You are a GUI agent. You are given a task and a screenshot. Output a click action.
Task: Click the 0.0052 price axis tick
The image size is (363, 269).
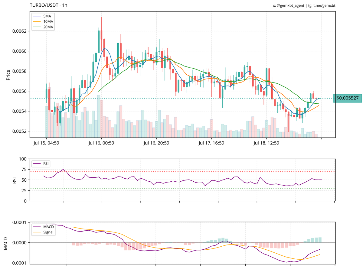(20, 131)
